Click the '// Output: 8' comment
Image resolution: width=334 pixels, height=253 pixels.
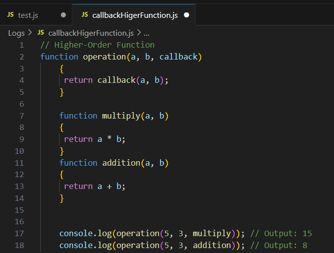278,246
